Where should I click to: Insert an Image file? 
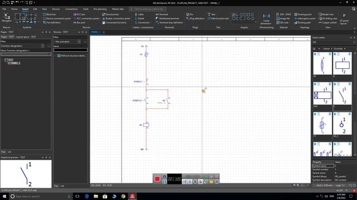click(283, 18)
